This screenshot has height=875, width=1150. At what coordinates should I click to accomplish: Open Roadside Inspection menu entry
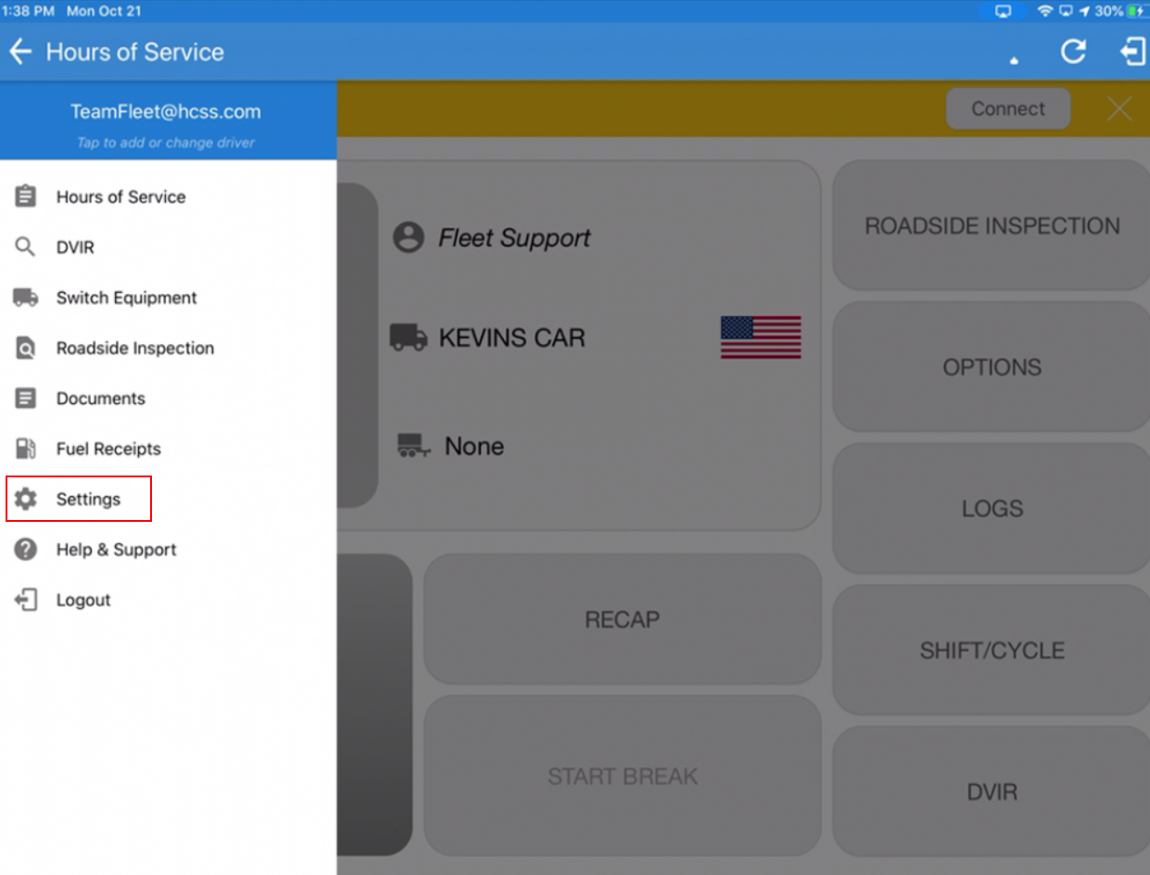point(134,349)
